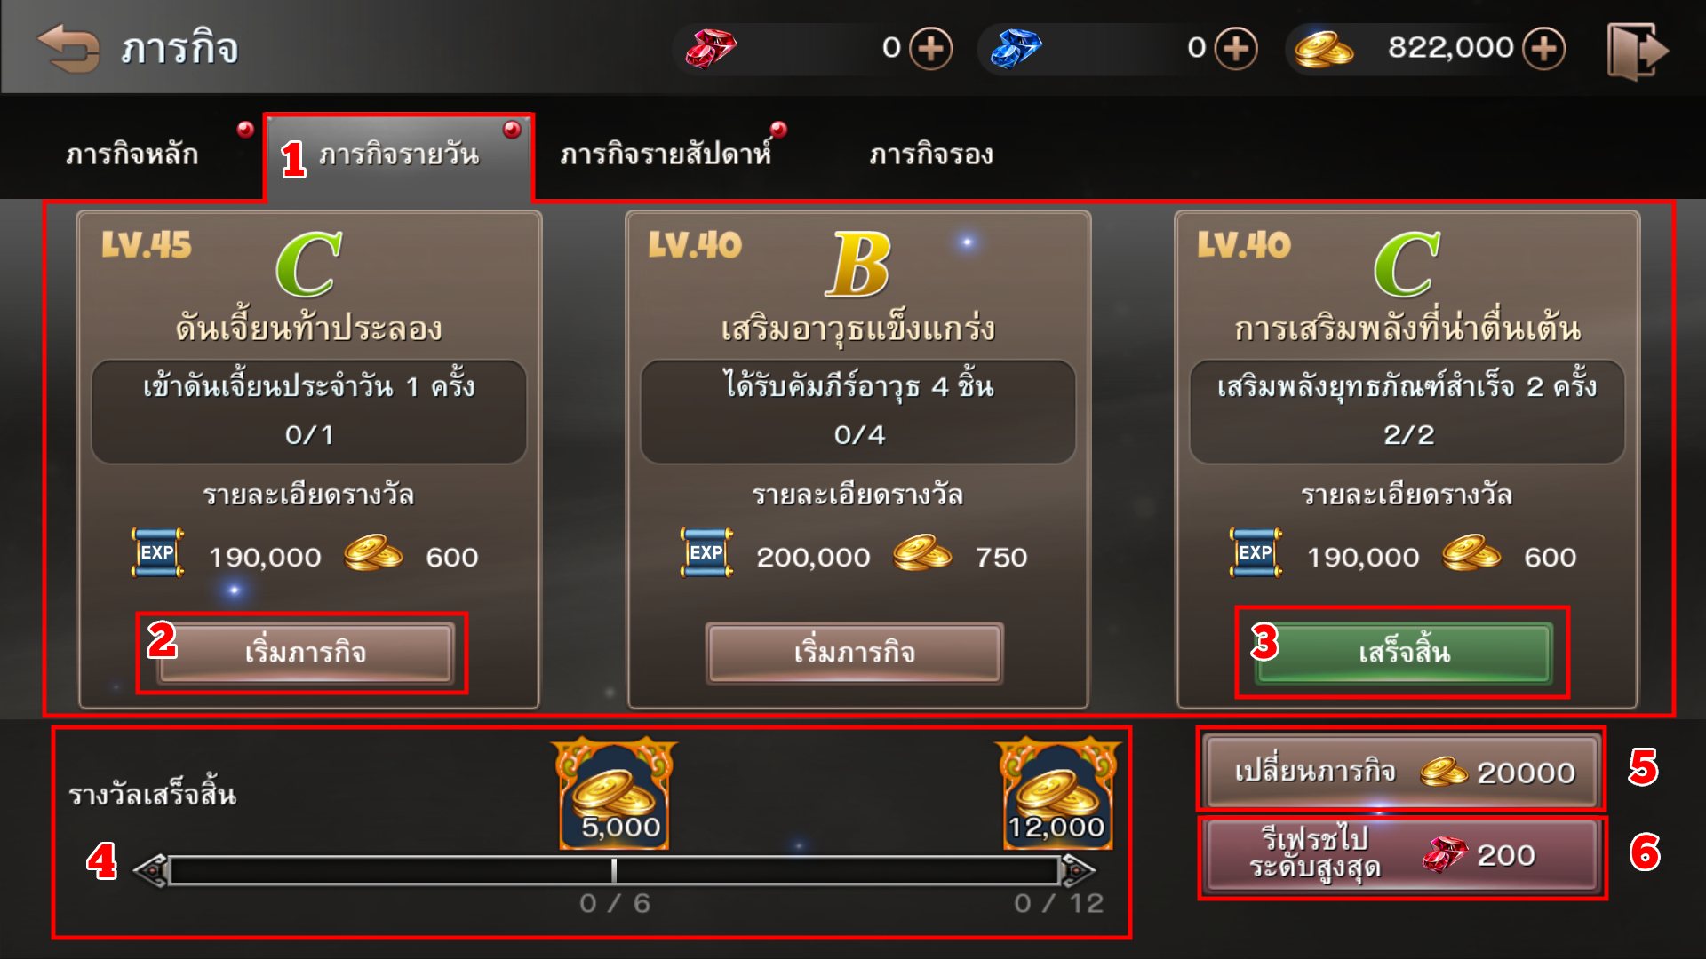Viewport: 1706px width, 959px height.
Task: Click the exit door icon
Action: 1638,52
